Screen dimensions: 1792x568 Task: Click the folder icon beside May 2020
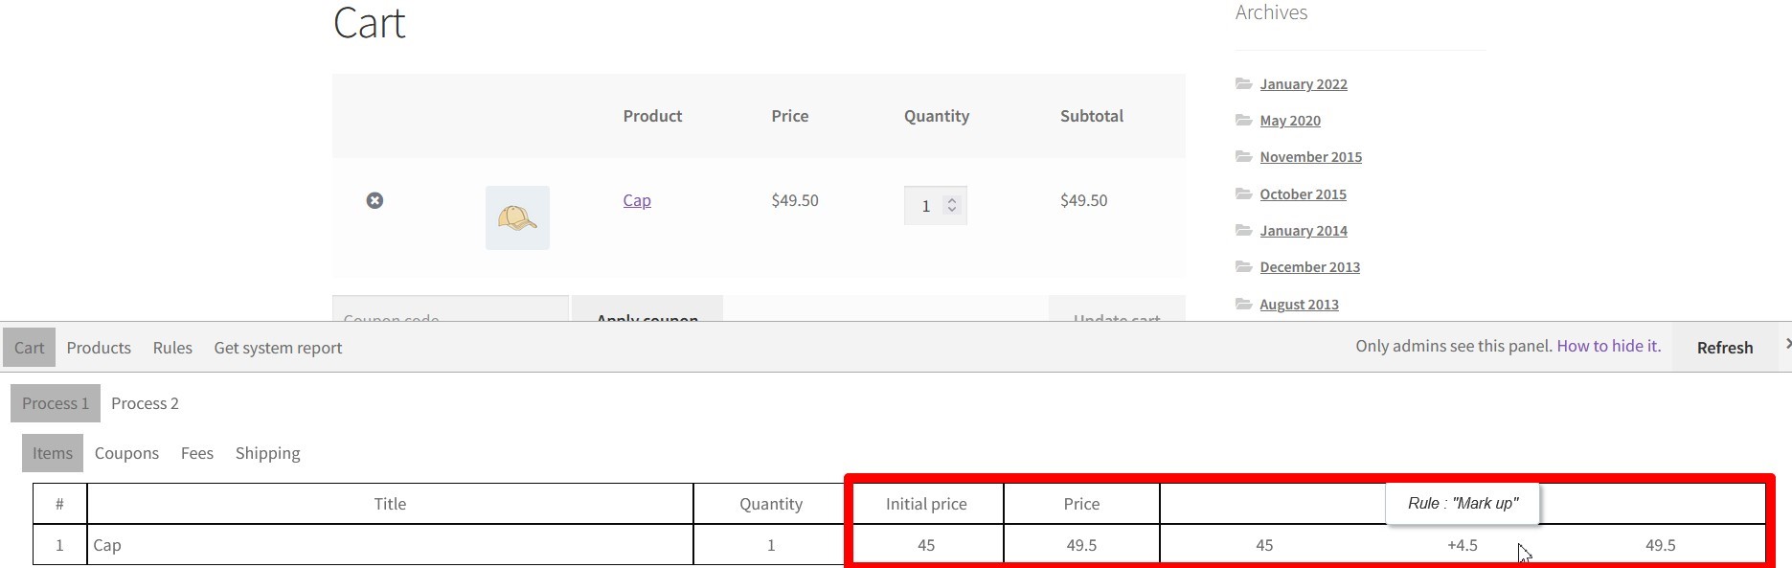pos(1244,120)
